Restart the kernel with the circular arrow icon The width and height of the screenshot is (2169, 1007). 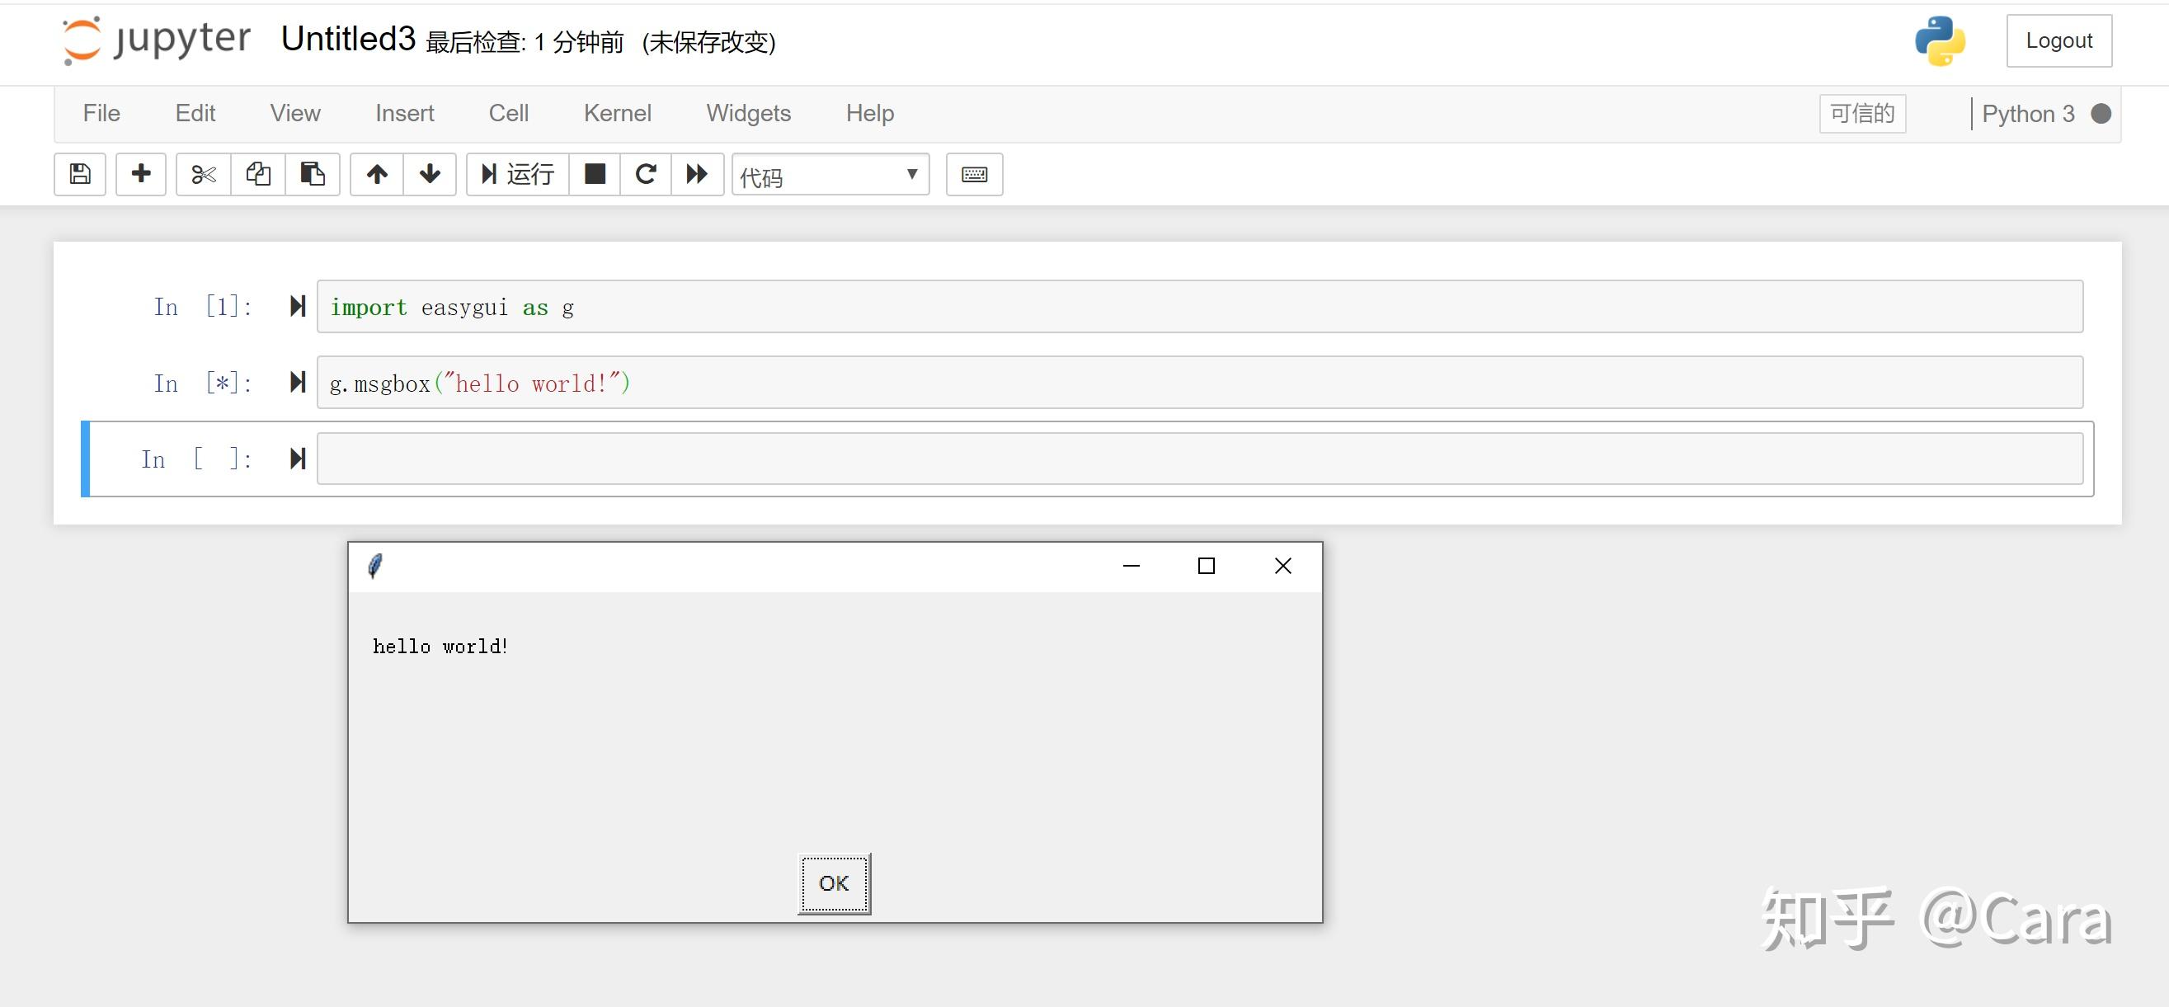646,174
